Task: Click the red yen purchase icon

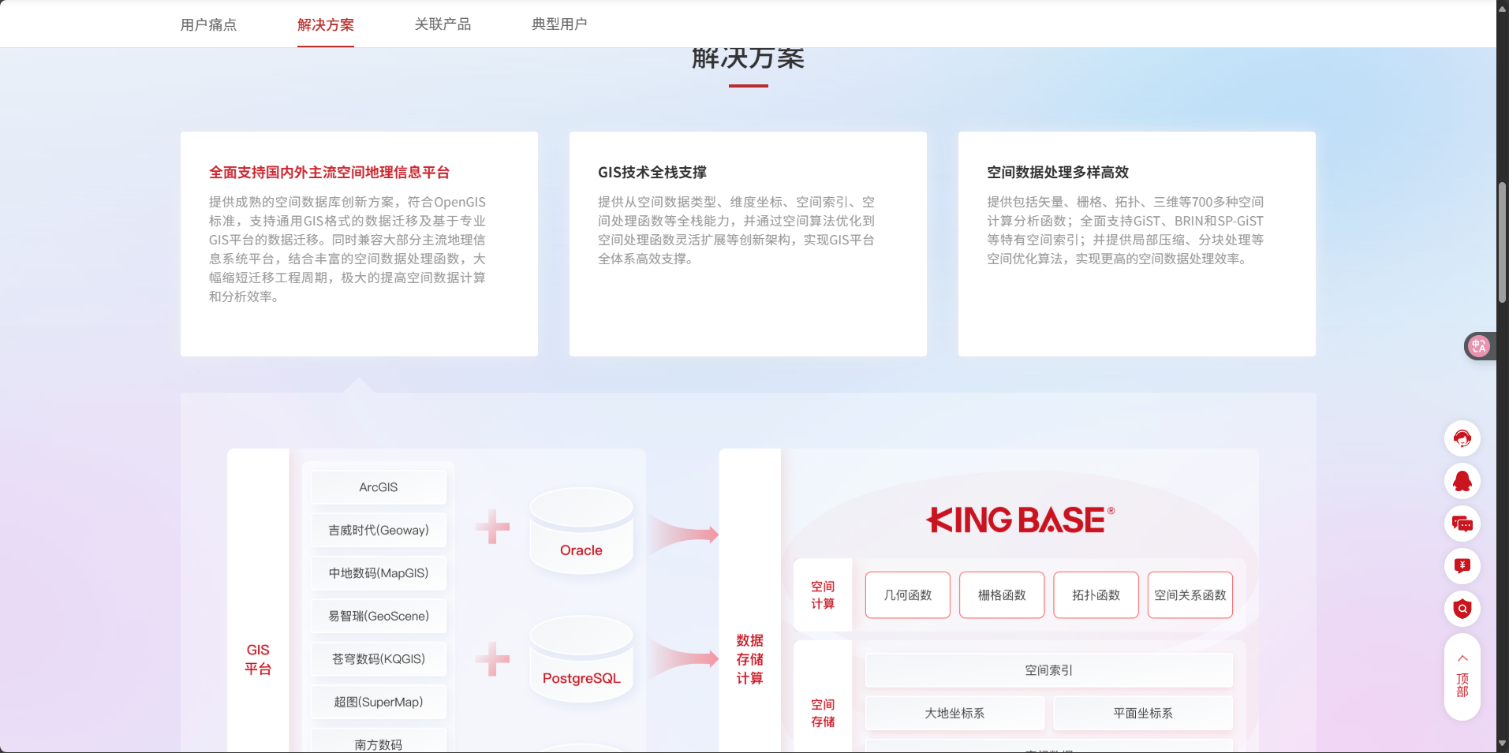Action: pyautogui.click(x=1462, y=566)
